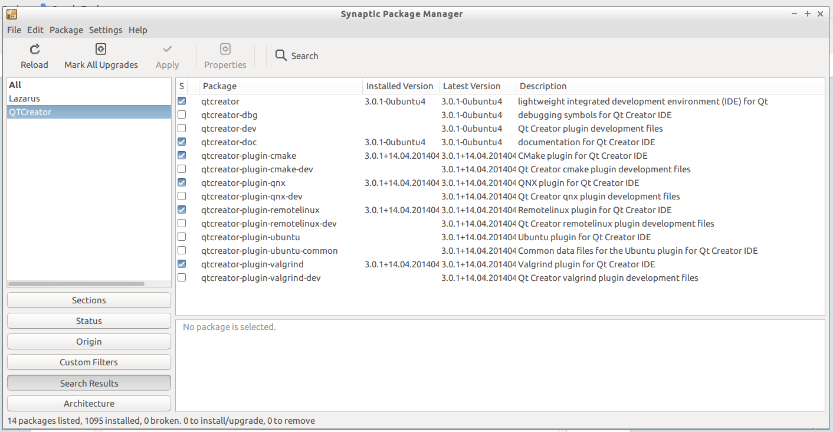Click the Origin filter button

[x=89, y=342]
